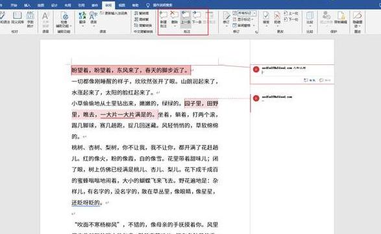Insert a New Comment (新建批注)
Screen dimensions: 381x234
click(164, 19)
